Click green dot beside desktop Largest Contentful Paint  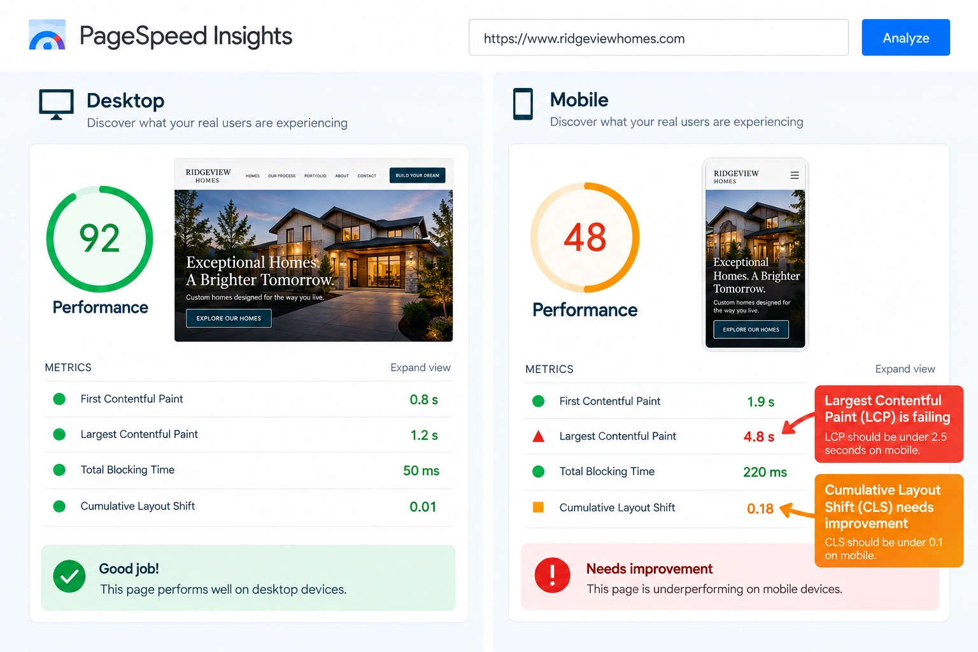(x=59, y=434)
